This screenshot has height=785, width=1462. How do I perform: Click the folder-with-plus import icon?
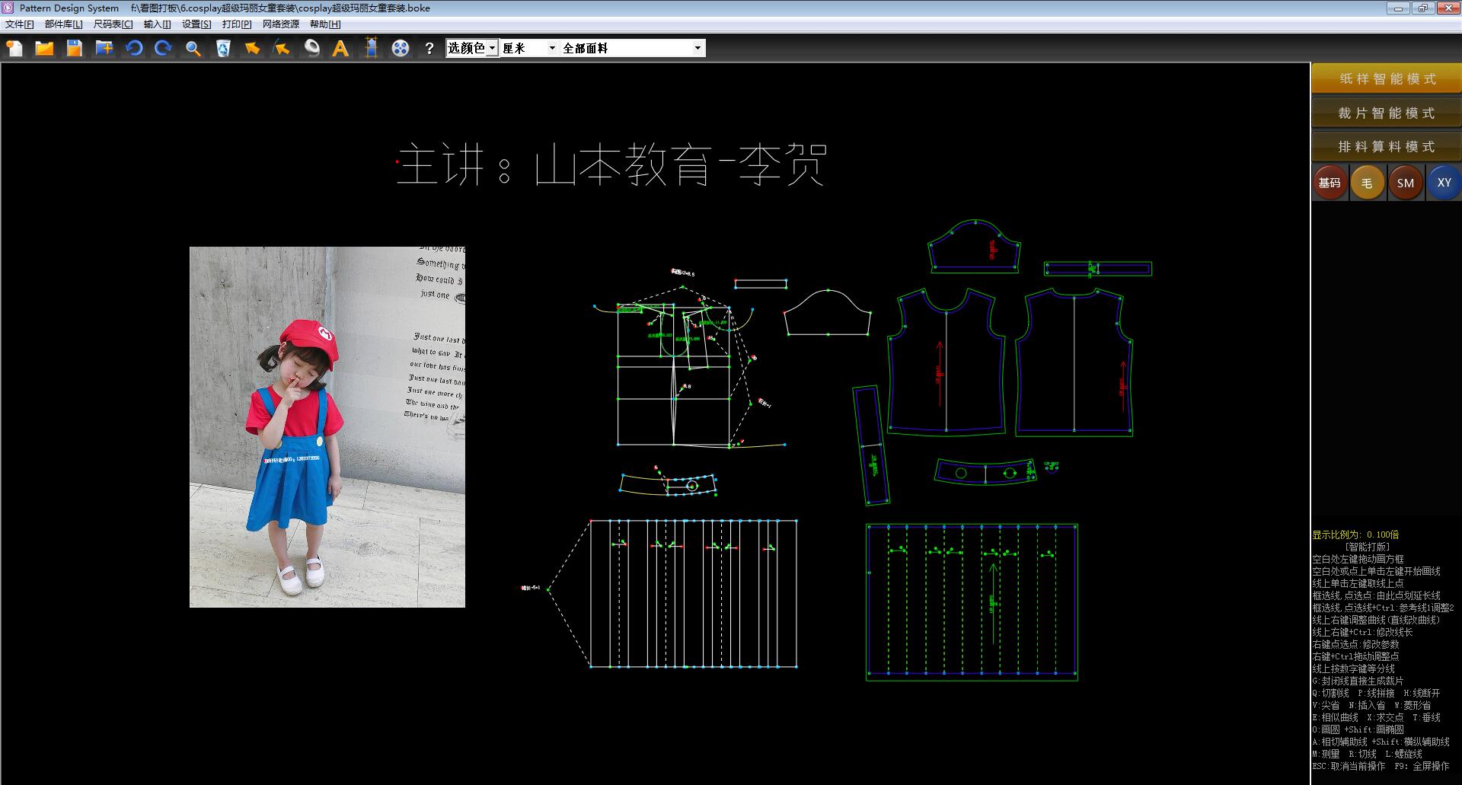[104, 49]
